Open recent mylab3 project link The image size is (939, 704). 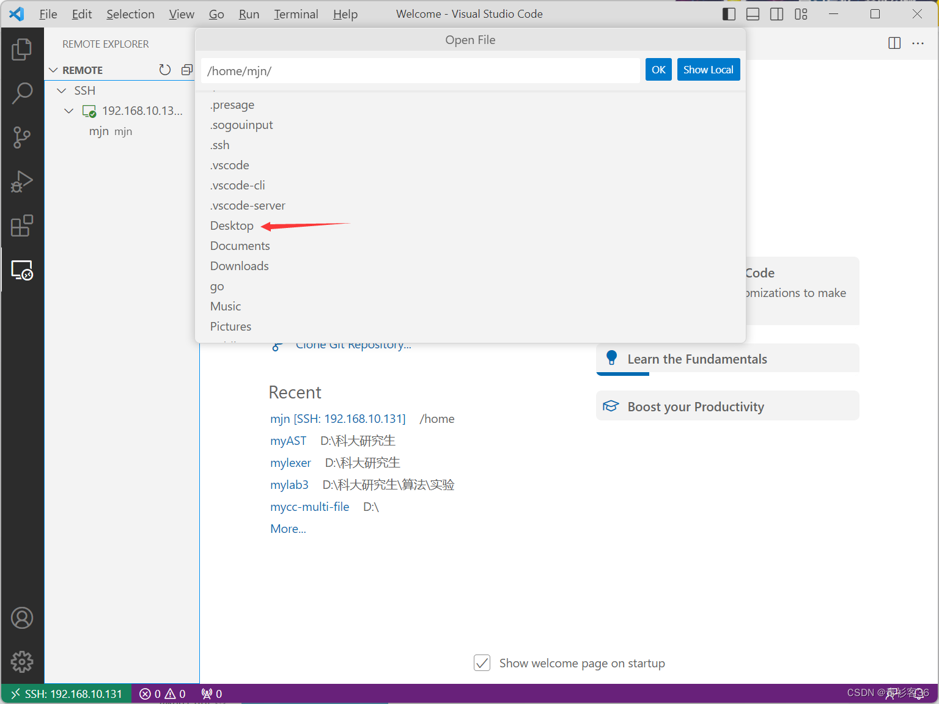(290, 485)
